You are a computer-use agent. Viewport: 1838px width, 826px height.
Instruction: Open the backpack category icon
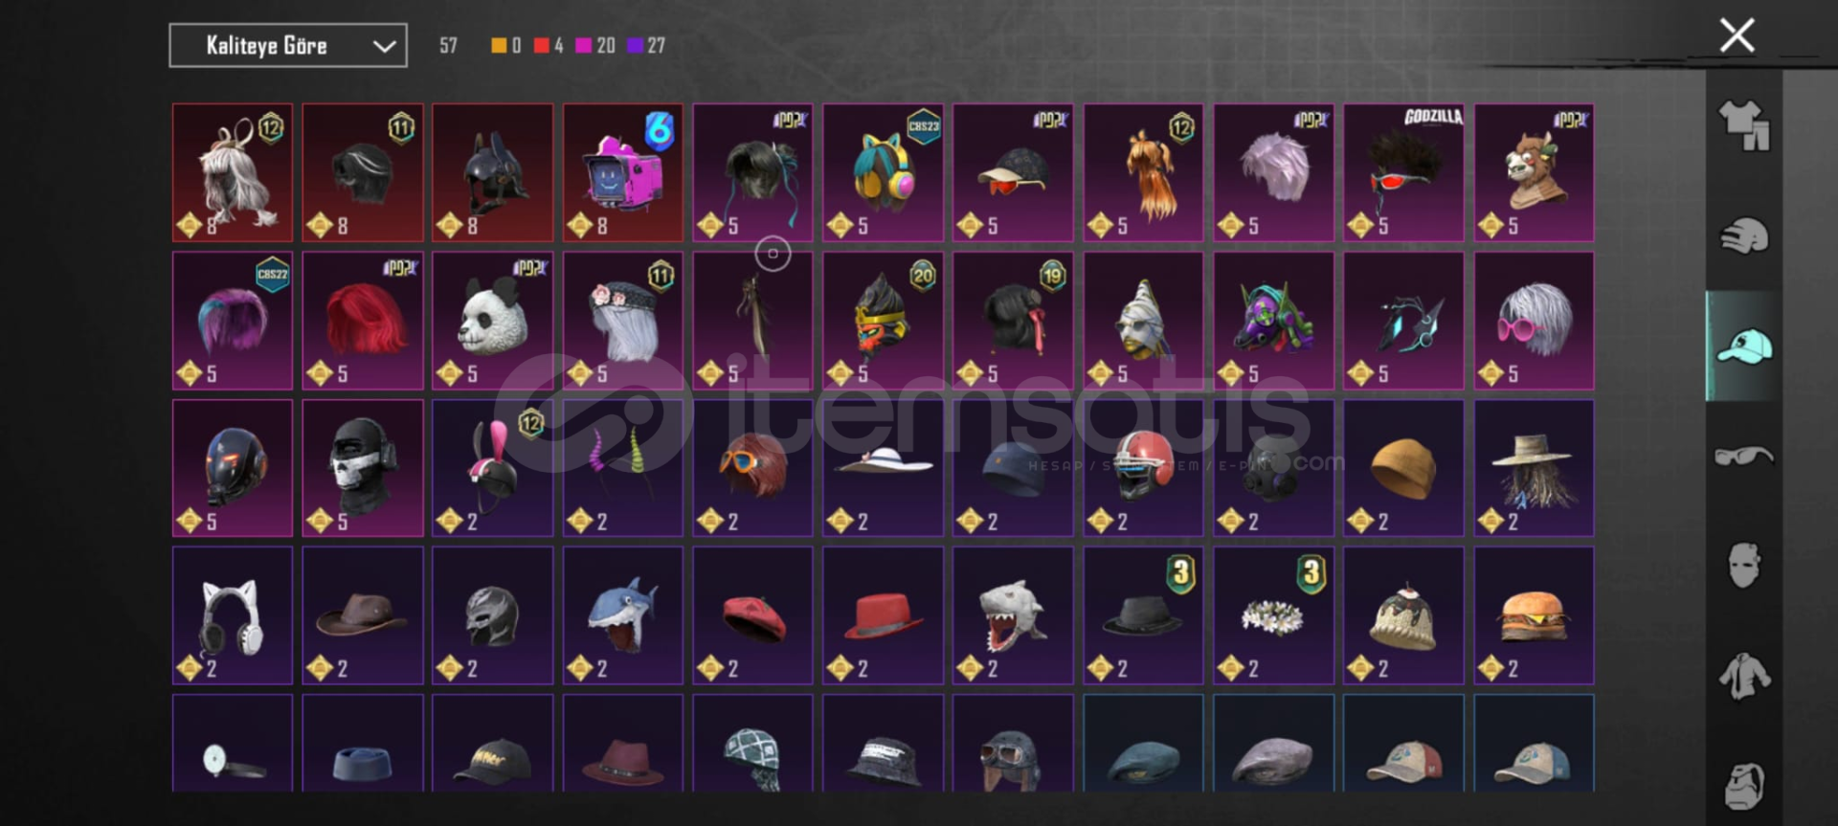1743,787
